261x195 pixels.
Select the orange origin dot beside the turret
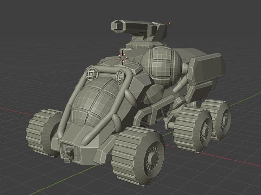coord(170,24)
